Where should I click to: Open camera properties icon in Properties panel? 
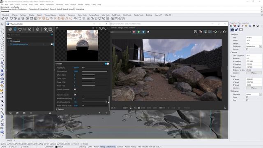click(232, 30)
